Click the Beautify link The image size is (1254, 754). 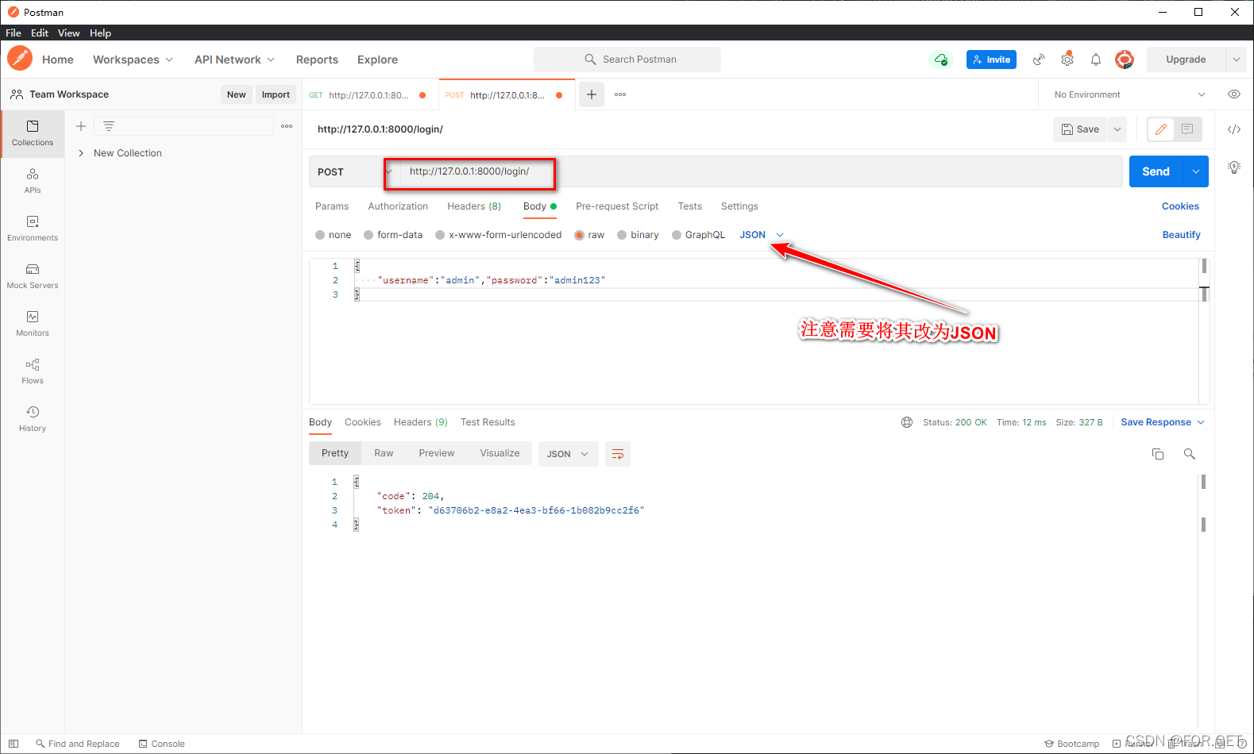coord(1181,235)
